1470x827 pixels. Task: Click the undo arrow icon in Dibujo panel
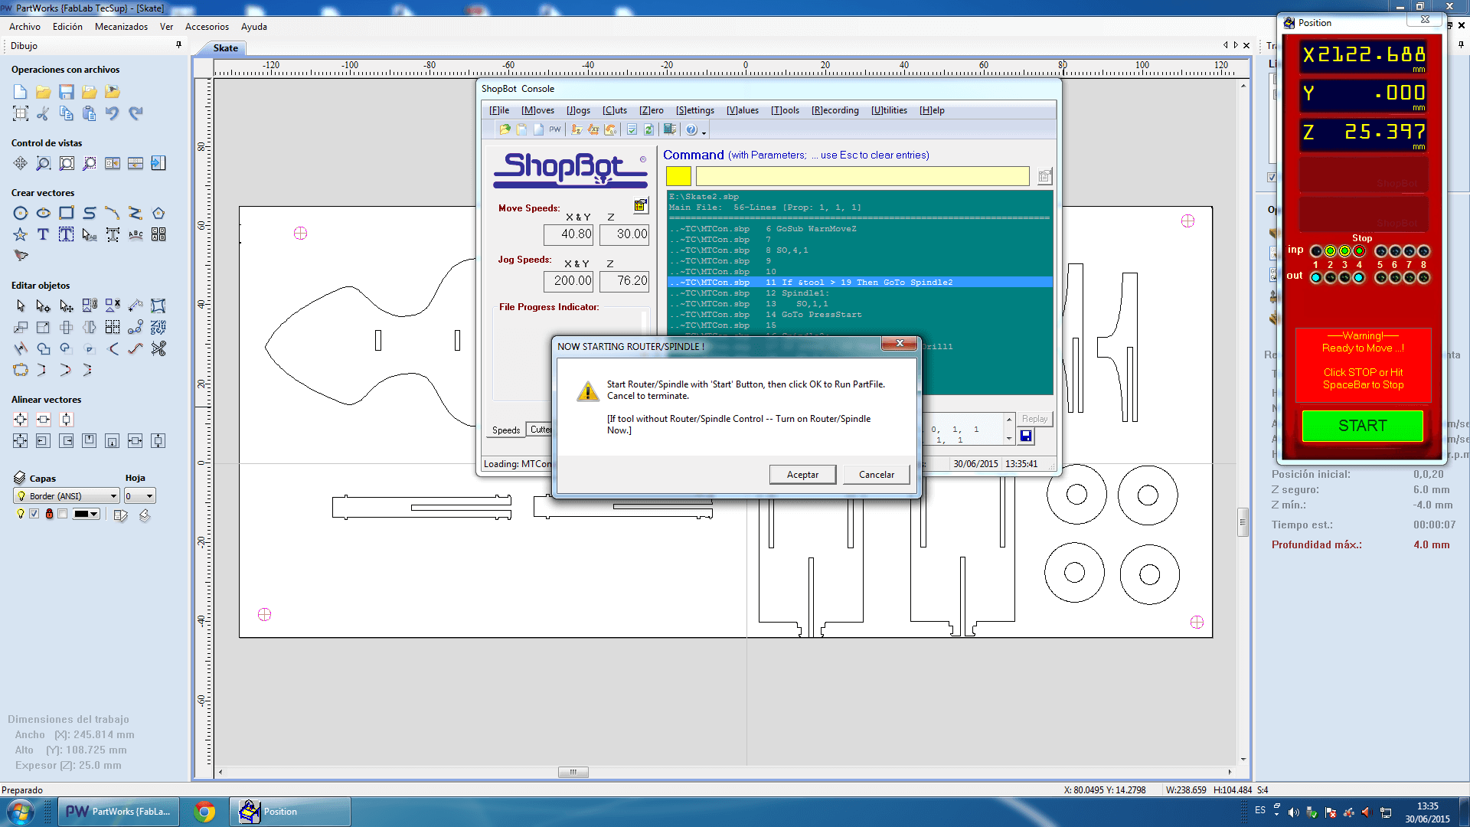point(113,113)
